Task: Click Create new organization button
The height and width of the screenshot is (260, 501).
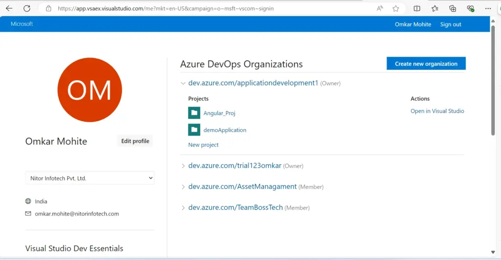Action: click(x=426, y=64)
